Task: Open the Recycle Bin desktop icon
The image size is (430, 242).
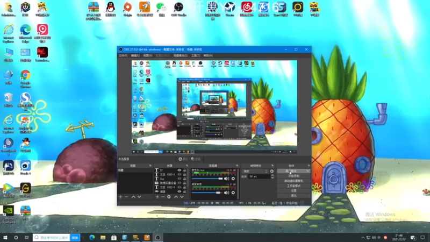Action: pos(8,100)
